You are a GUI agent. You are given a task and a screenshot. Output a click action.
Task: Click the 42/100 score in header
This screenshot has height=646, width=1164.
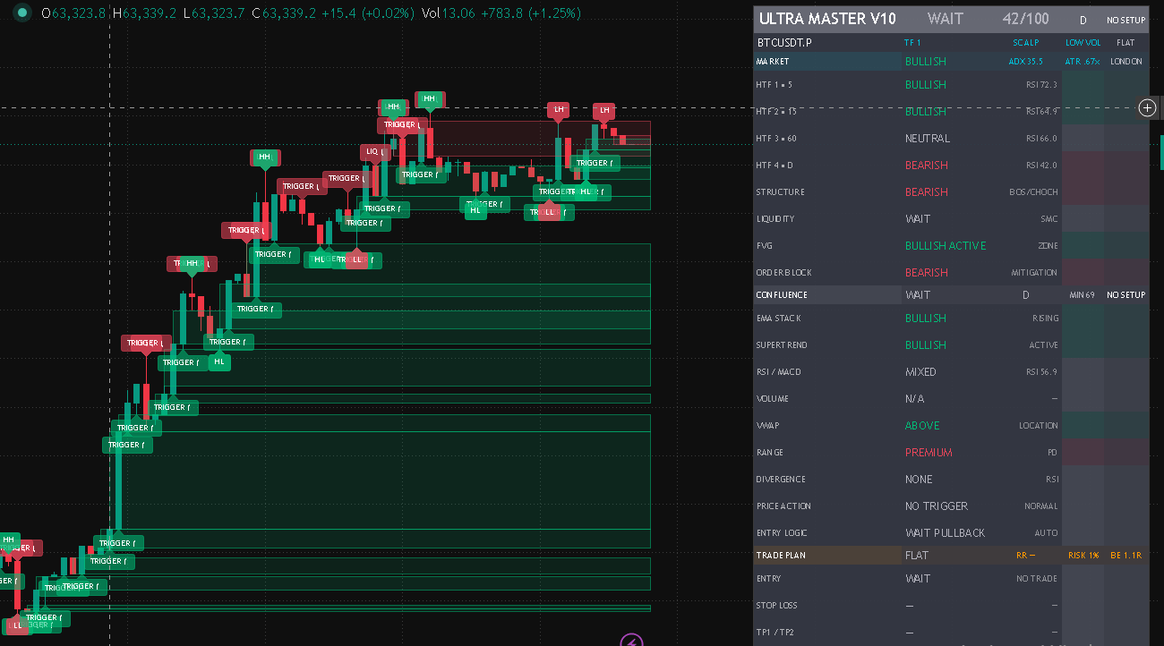[x=1026, y=19]
